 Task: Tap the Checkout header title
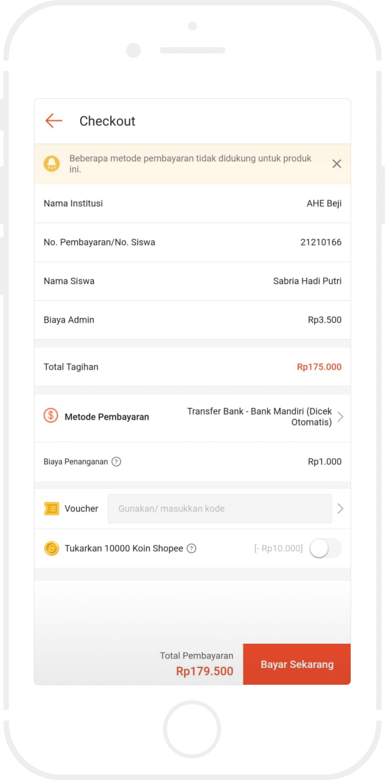[107, 121]
